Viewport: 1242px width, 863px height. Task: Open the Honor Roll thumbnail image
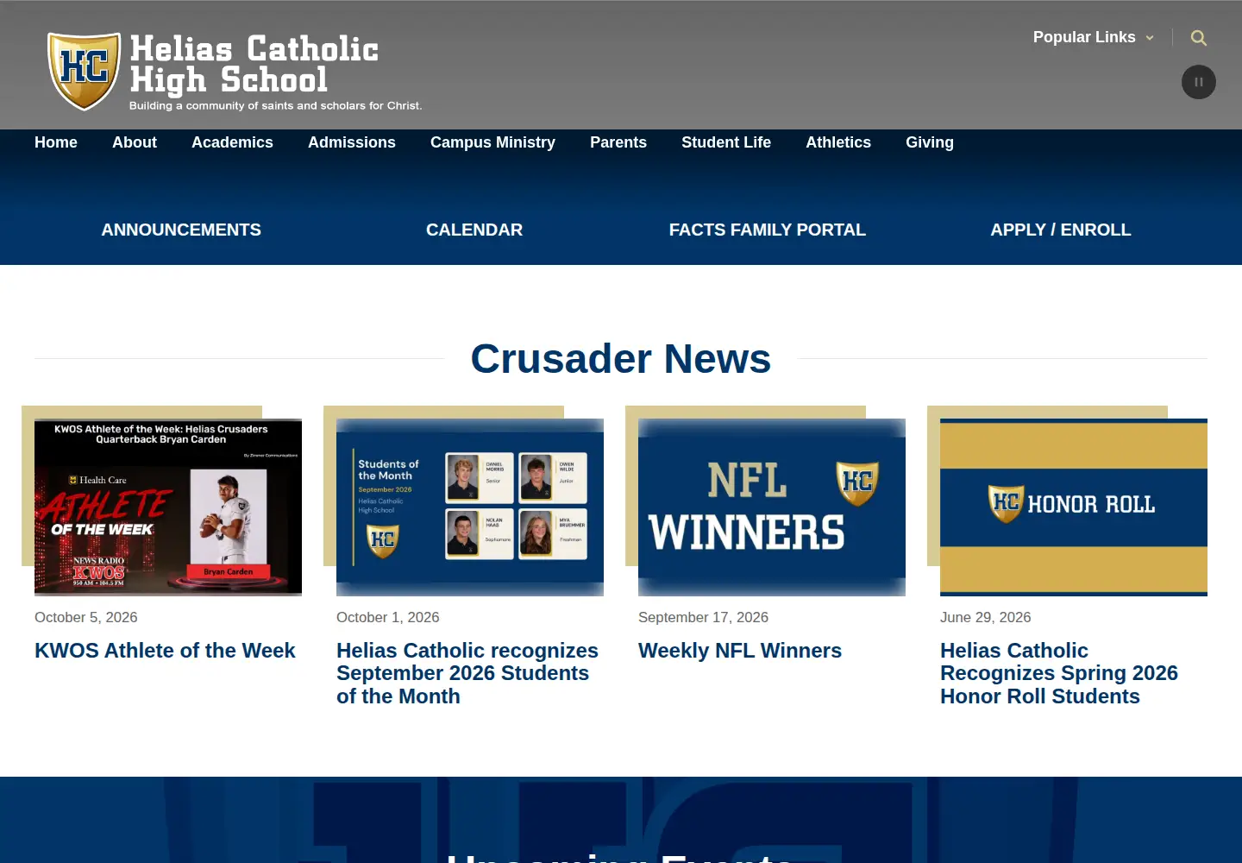pos(1074,507)
